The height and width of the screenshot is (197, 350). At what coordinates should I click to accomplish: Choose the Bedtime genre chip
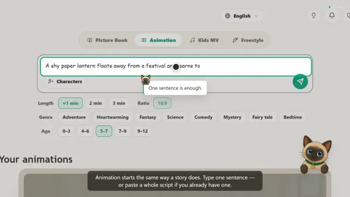tap(293, 117)
